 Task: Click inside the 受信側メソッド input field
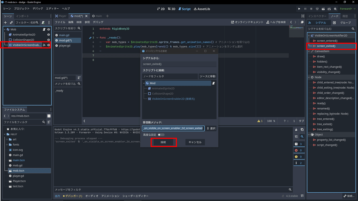click(173, 128)
